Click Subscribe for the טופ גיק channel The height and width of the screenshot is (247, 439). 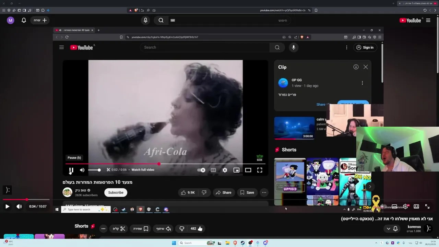pyautogui.click(x=116, y=192)
